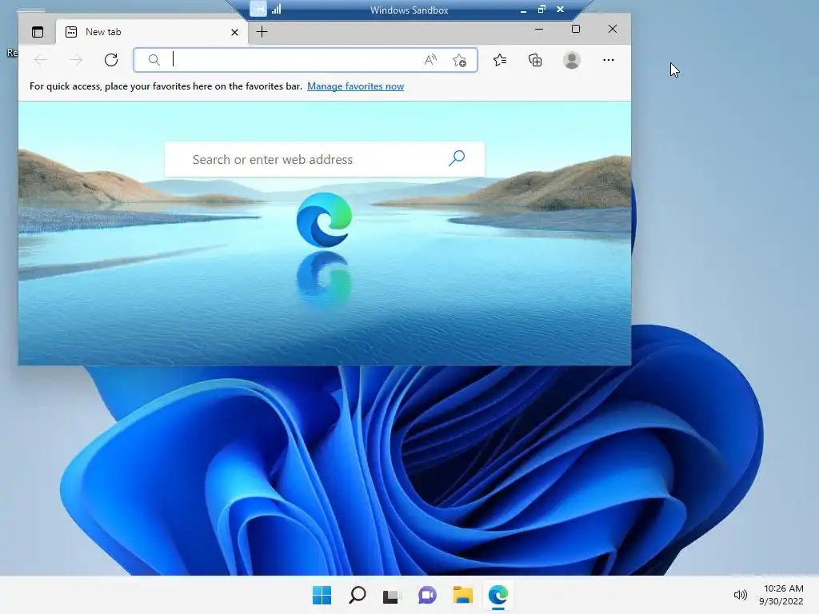Maximize the Edge browser window

[576, 30]
